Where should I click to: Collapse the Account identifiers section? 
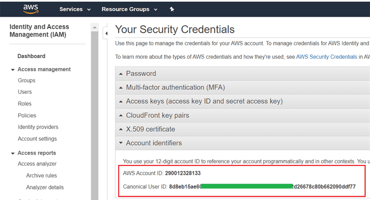point(154,143)
